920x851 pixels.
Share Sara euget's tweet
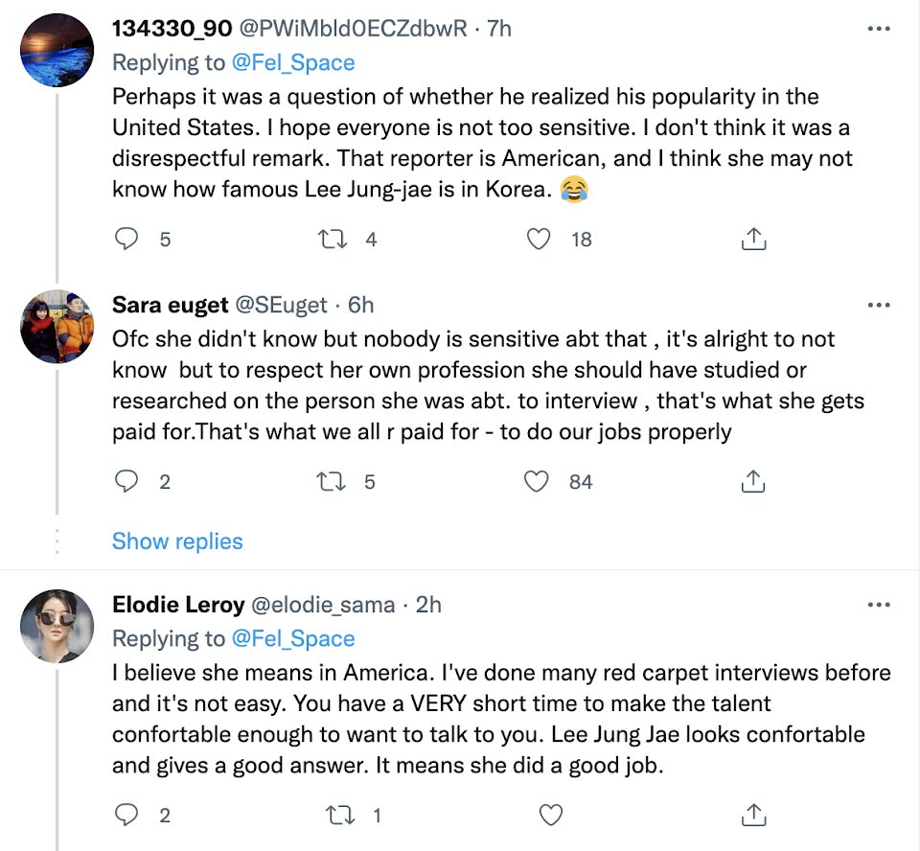753,481
